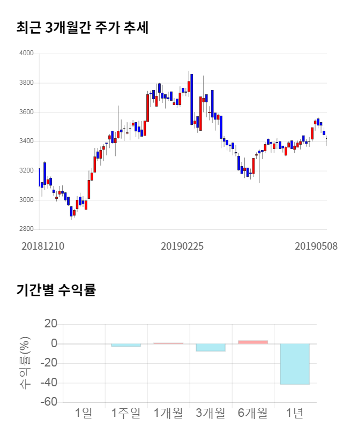Select the blue 3개월 return bar
This screenshot has height=434, width=343.
click(210, 347)
